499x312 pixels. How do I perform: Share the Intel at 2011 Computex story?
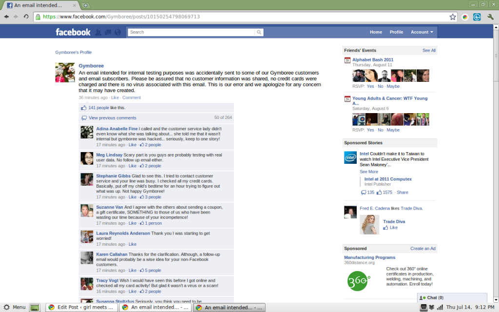pyautogui.click(x=402, y=192)
